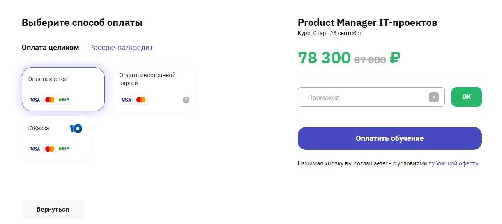Screen dimensions: 502x224
Task: Click the Mastercard icon in ЮKassa card
Action: 50,149
